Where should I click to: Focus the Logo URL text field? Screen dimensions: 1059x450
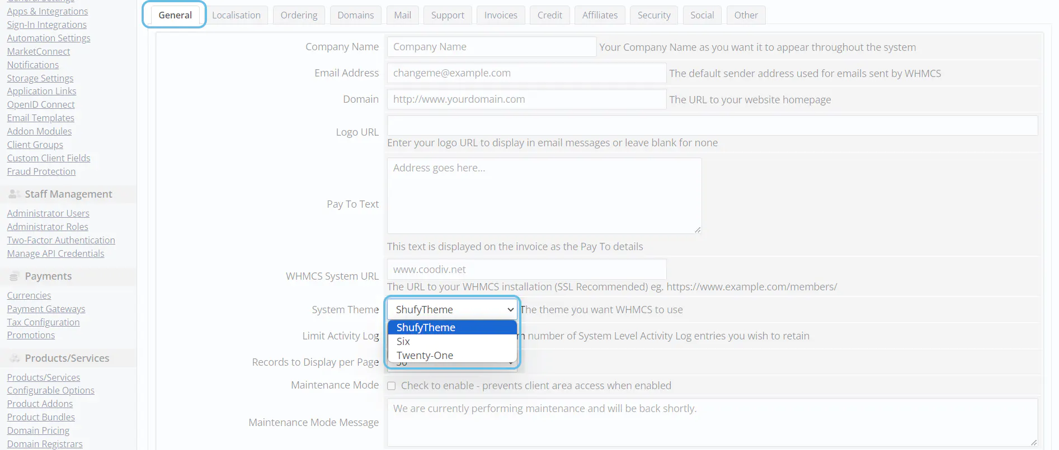click(x=712, y=126)
